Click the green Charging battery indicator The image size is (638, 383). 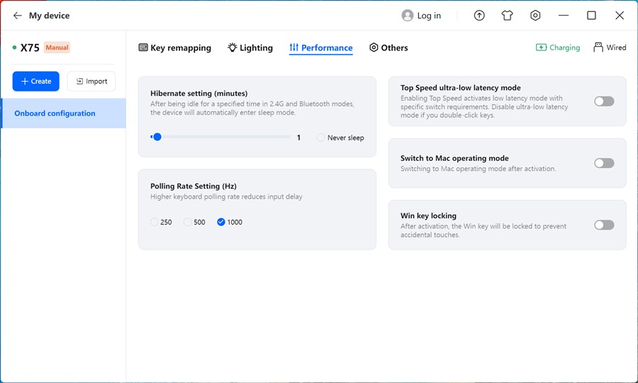(542, 48)
